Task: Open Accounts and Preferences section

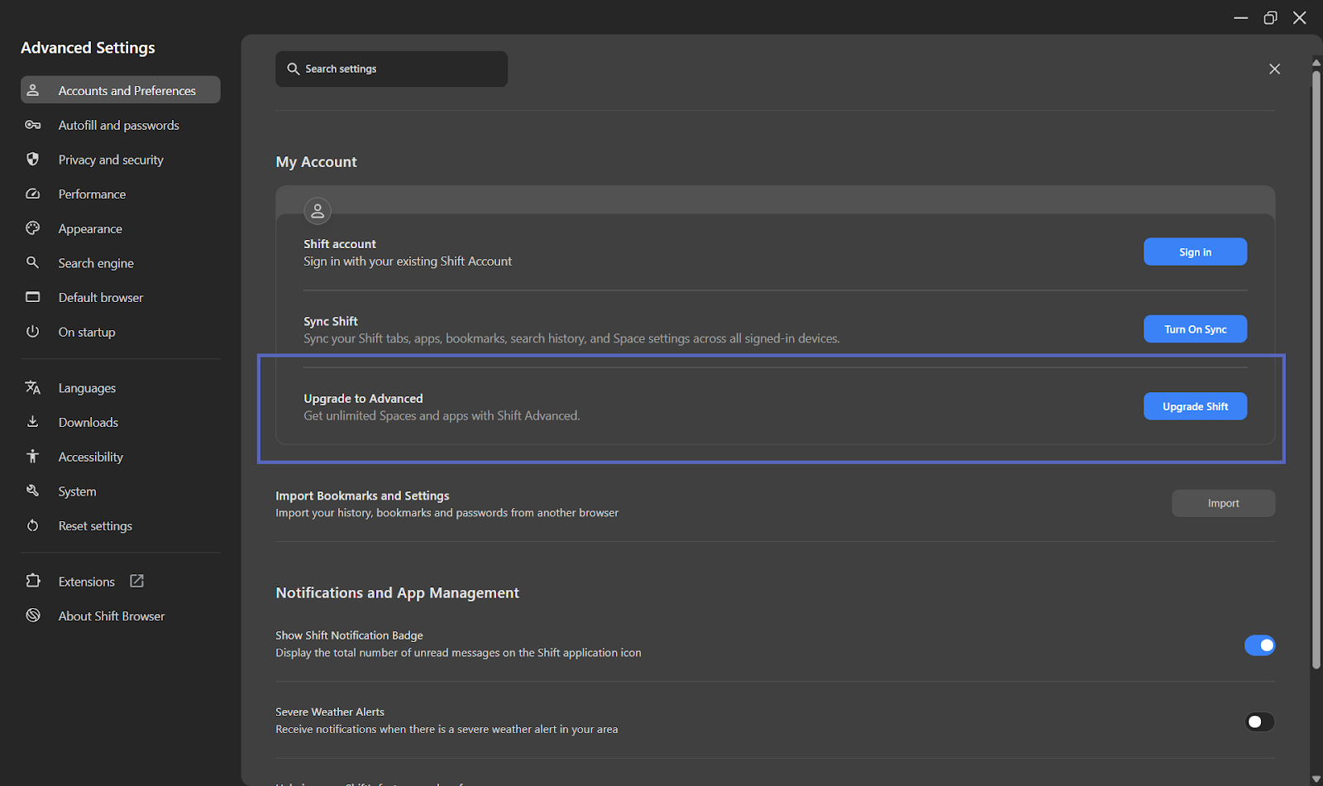Action: pos(121,90)
